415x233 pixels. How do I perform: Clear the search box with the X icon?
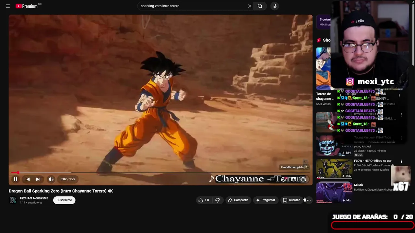click(250, 6)
